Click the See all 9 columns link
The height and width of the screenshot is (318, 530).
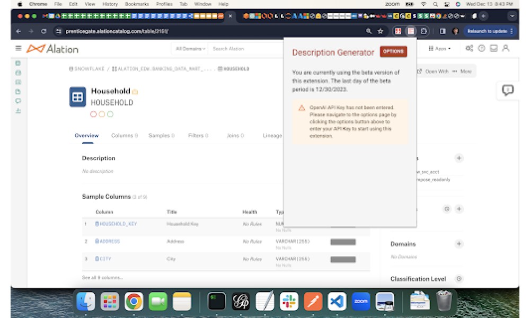102,277
